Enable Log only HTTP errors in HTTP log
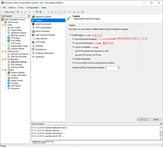 click(73, 55)
